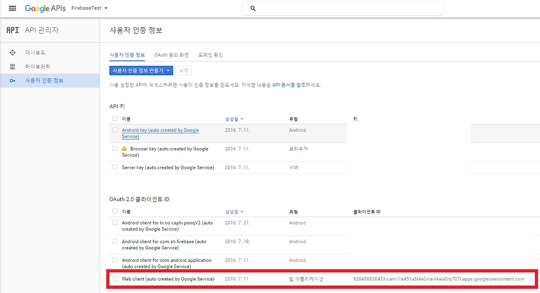
Task: Open the 도메인 확인 tab
Action: [210, 55]
